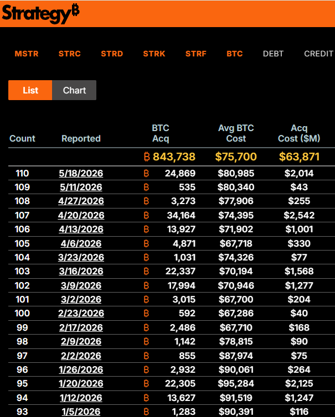This screenshot has width=335, height=417.
Task: Open the 3/2/2026 report link
Action: pos(81,299)
